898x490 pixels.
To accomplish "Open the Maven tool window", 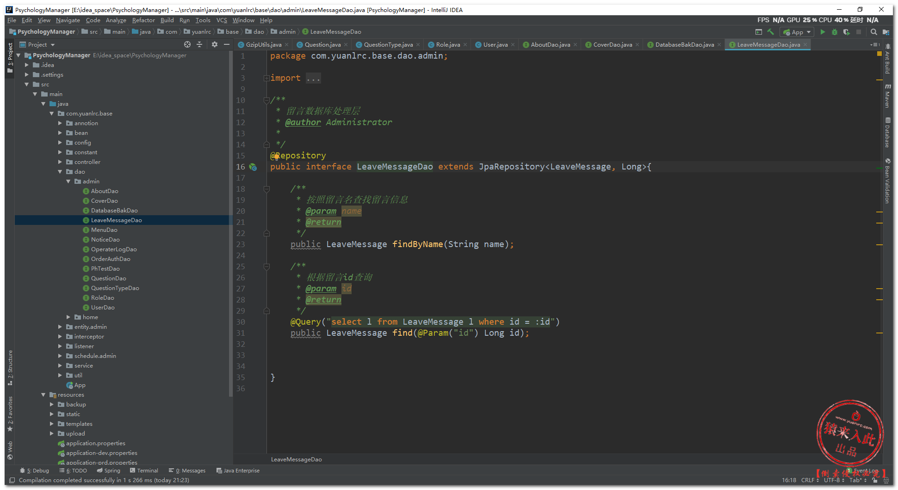I will 887,96.
